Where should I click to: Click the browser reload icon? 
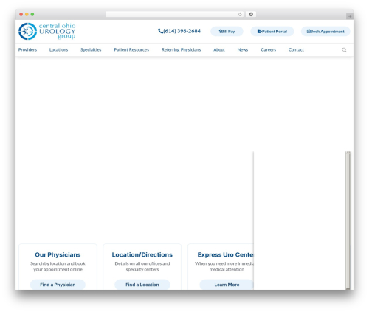[x=240, y=14]
